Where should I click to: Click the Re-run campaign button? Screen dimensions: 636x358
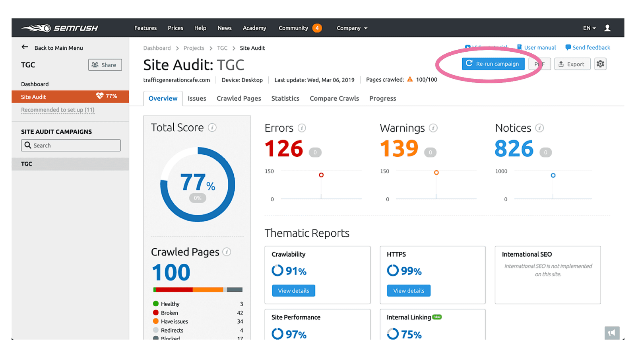(493, 64)
